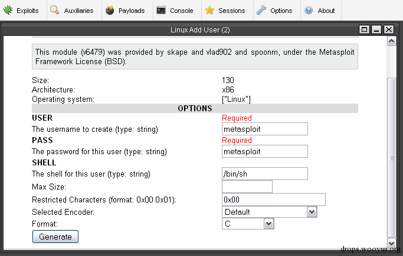
Task: Click the scrollbar up arrow
Action: [391, 41]
